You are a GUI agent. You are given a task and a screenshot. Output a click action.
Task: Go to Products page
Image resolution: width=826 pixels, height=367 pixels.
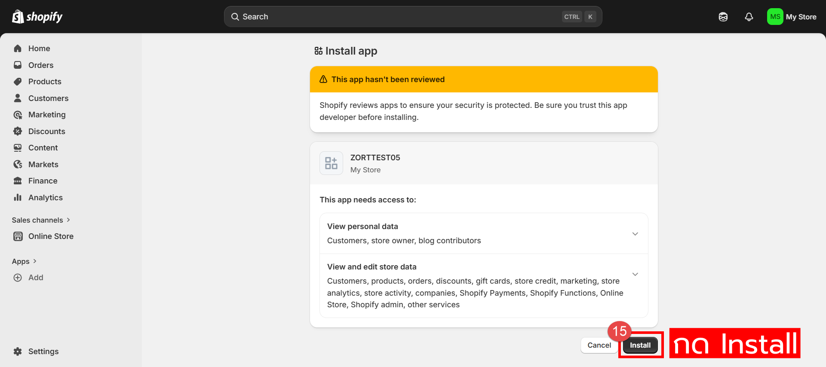tap(45, 82)
